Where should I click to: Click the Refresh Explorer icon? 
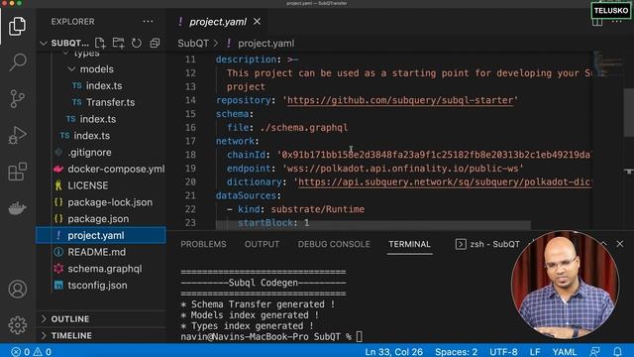[137, 43]
